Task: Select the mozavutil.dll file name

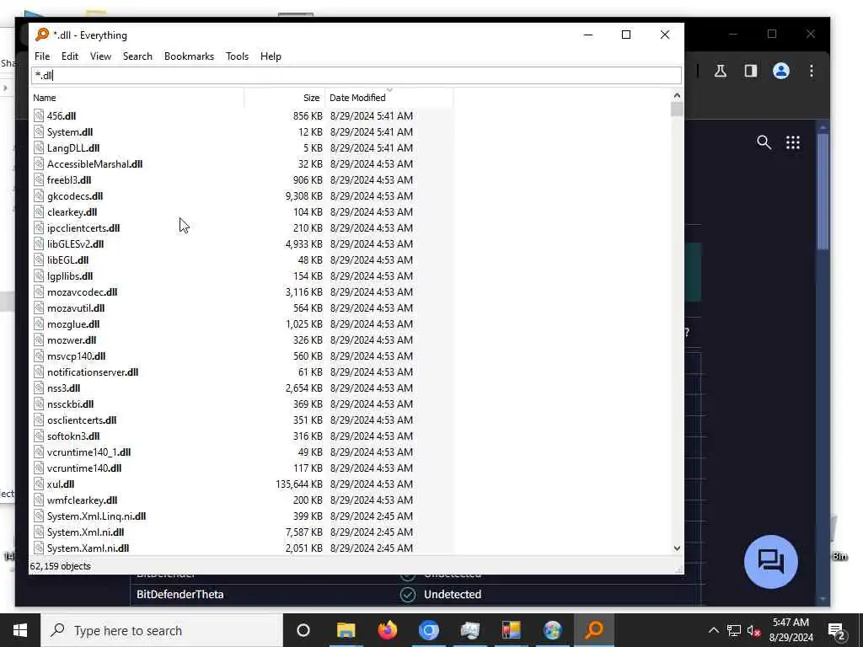Action: (x=75, y=308)
